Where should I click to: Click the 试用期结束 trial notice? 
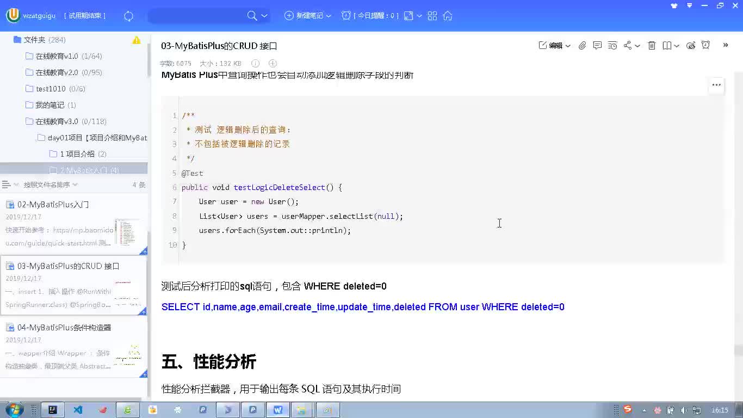click(85, 16)
